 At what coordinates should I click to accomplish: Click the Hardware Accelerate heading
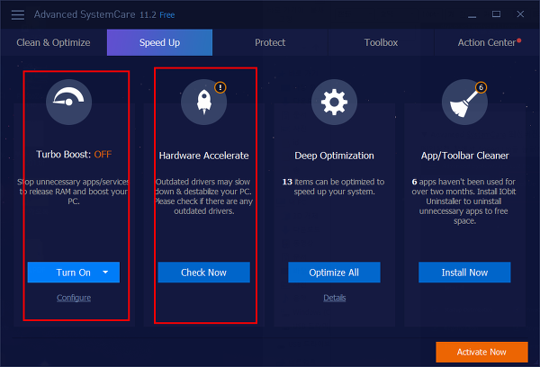(204, 156)
